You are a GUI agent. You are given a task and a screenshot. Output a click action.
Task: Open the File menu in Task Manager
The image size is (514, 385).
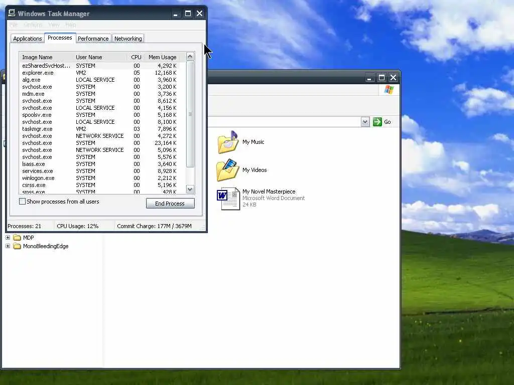[x=13, y=25]
